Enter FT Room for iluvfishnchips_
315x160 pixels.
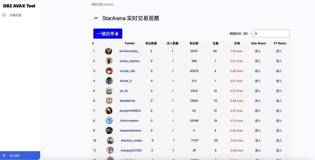pos(279,51)
